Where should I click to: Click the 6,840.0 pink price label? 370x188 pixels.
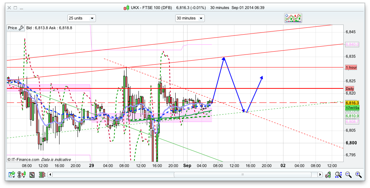coord(352,44)
